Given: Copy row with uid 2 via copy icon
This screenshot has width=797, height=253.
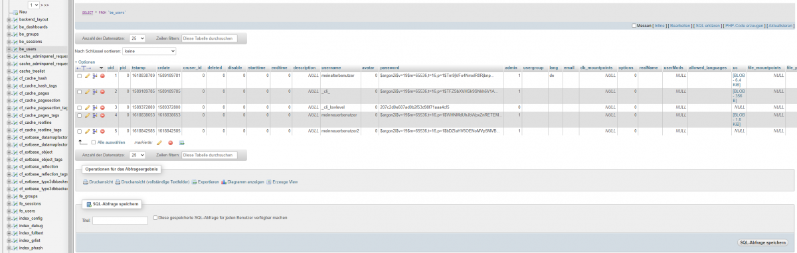Looking at the screenshot, I should click(x=94, y=91).
